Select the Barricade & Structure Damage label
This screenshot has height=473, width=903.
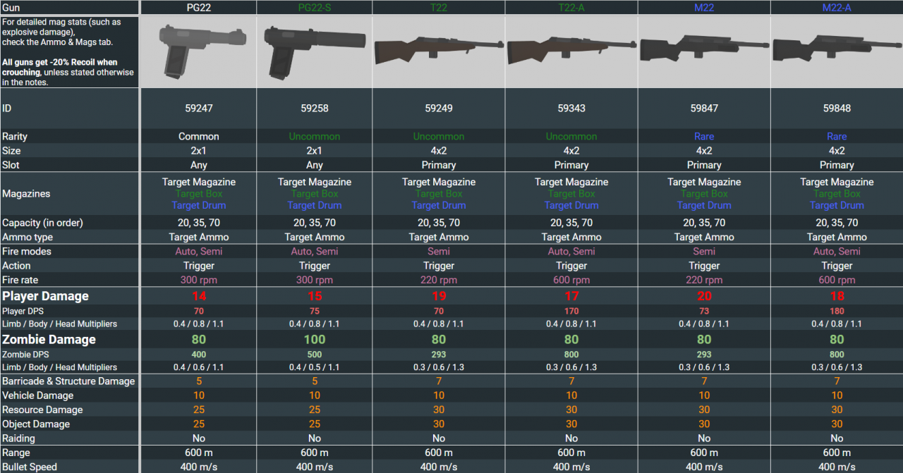pyautogui.click(x=68, y=381)
